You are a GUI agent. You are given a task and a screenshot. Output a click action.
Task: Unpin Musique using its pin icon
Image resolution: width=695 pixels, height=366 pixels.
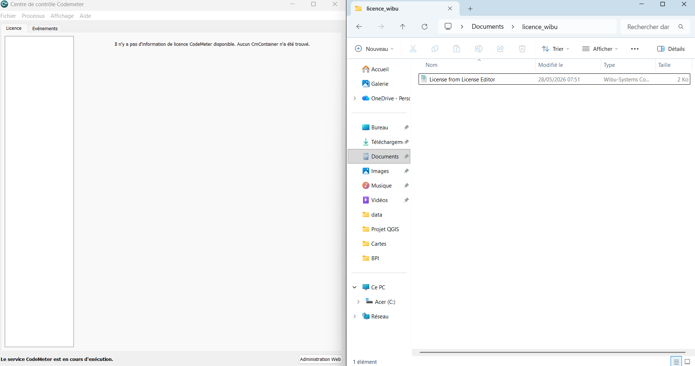click(406, 185)
